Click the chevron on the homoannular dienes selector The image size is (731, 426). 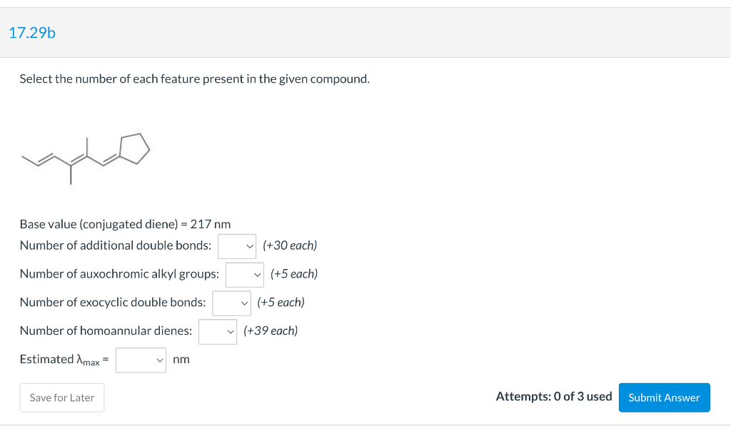tap(230, 330)
